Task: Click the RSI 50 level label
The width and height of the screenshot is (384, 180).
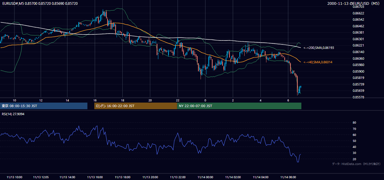Action: pos(354,141)
